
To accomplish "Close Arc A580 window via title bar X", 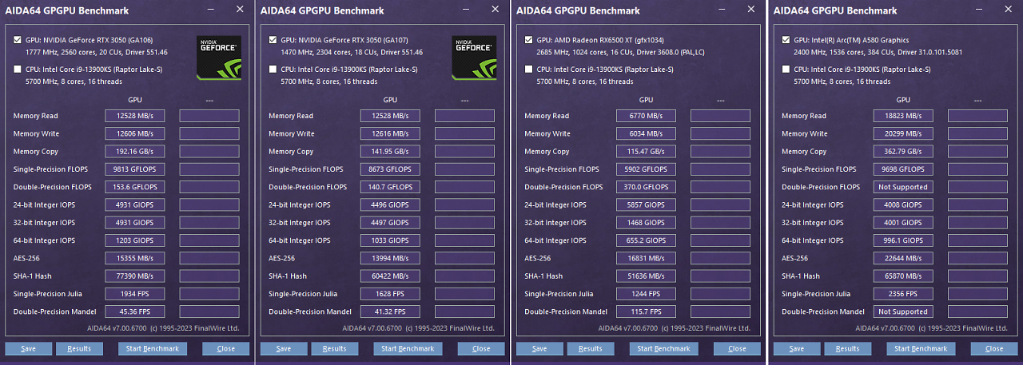I will (1009, 10).
